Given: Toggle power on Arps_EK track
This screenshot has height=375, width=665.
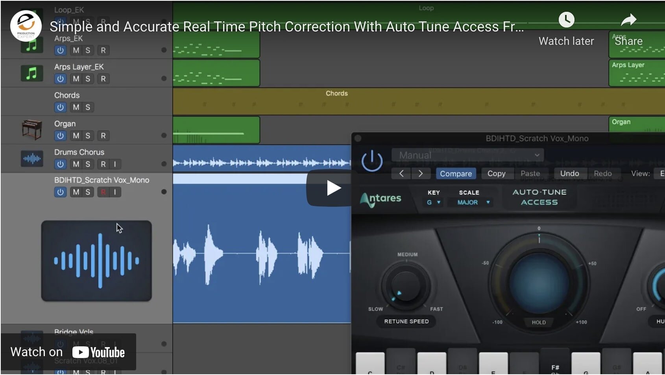Looking at the screenshot, I should [x=60, y=50].
